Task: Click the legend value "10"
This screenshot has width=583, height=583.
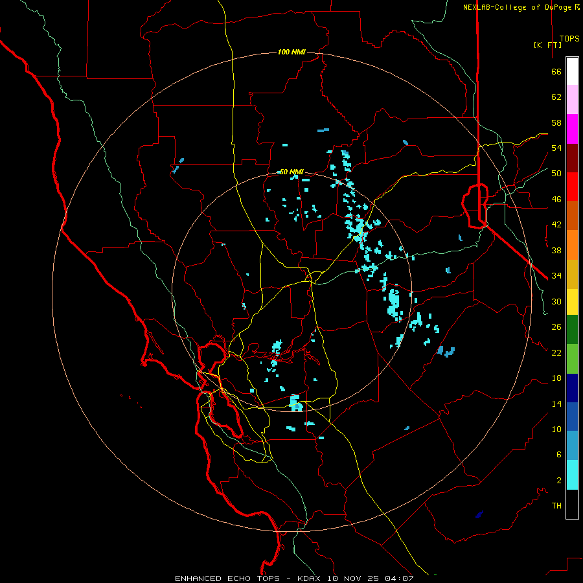Action: pos(556,429)
